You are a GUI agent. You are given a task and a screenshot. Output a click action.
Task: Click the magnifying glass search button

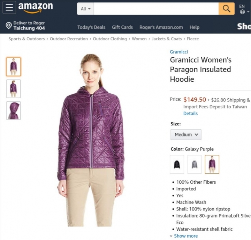click(x=227, y=9)
